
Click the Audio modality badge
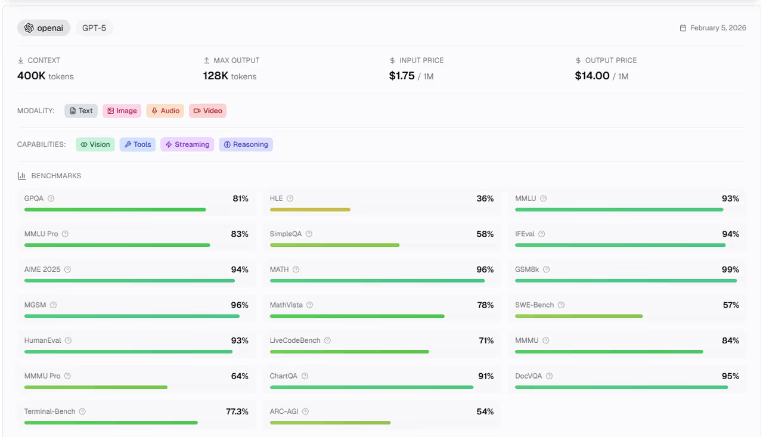point(165,111)
